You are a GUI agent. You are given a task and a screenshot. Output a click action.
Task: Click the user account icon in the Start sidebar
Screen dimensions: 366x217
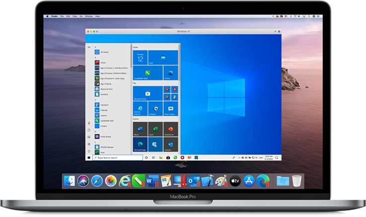coord(89,123)
